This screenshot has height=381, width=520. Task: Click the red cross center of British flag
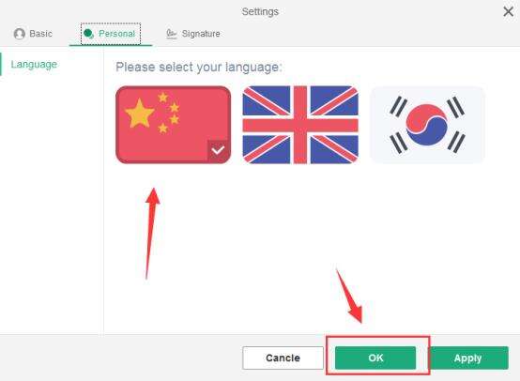click(x=300, y=126)
